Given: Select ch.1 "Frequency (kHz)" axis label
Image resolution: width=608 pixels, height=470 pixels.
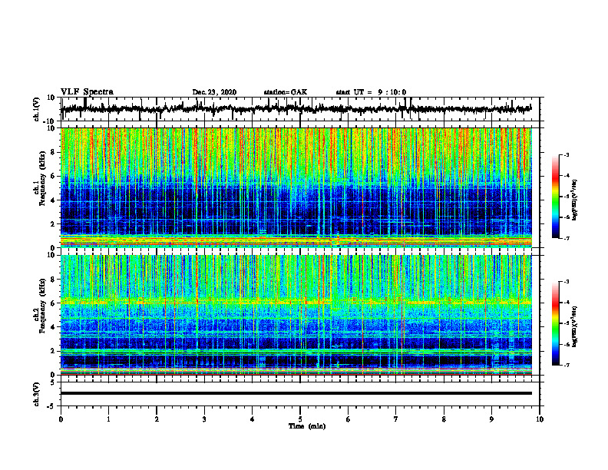Looking at the screenshot, I should (42, 178).
